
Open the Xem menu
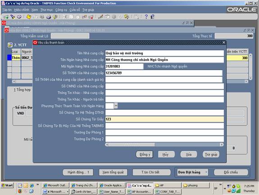point(35,10)
